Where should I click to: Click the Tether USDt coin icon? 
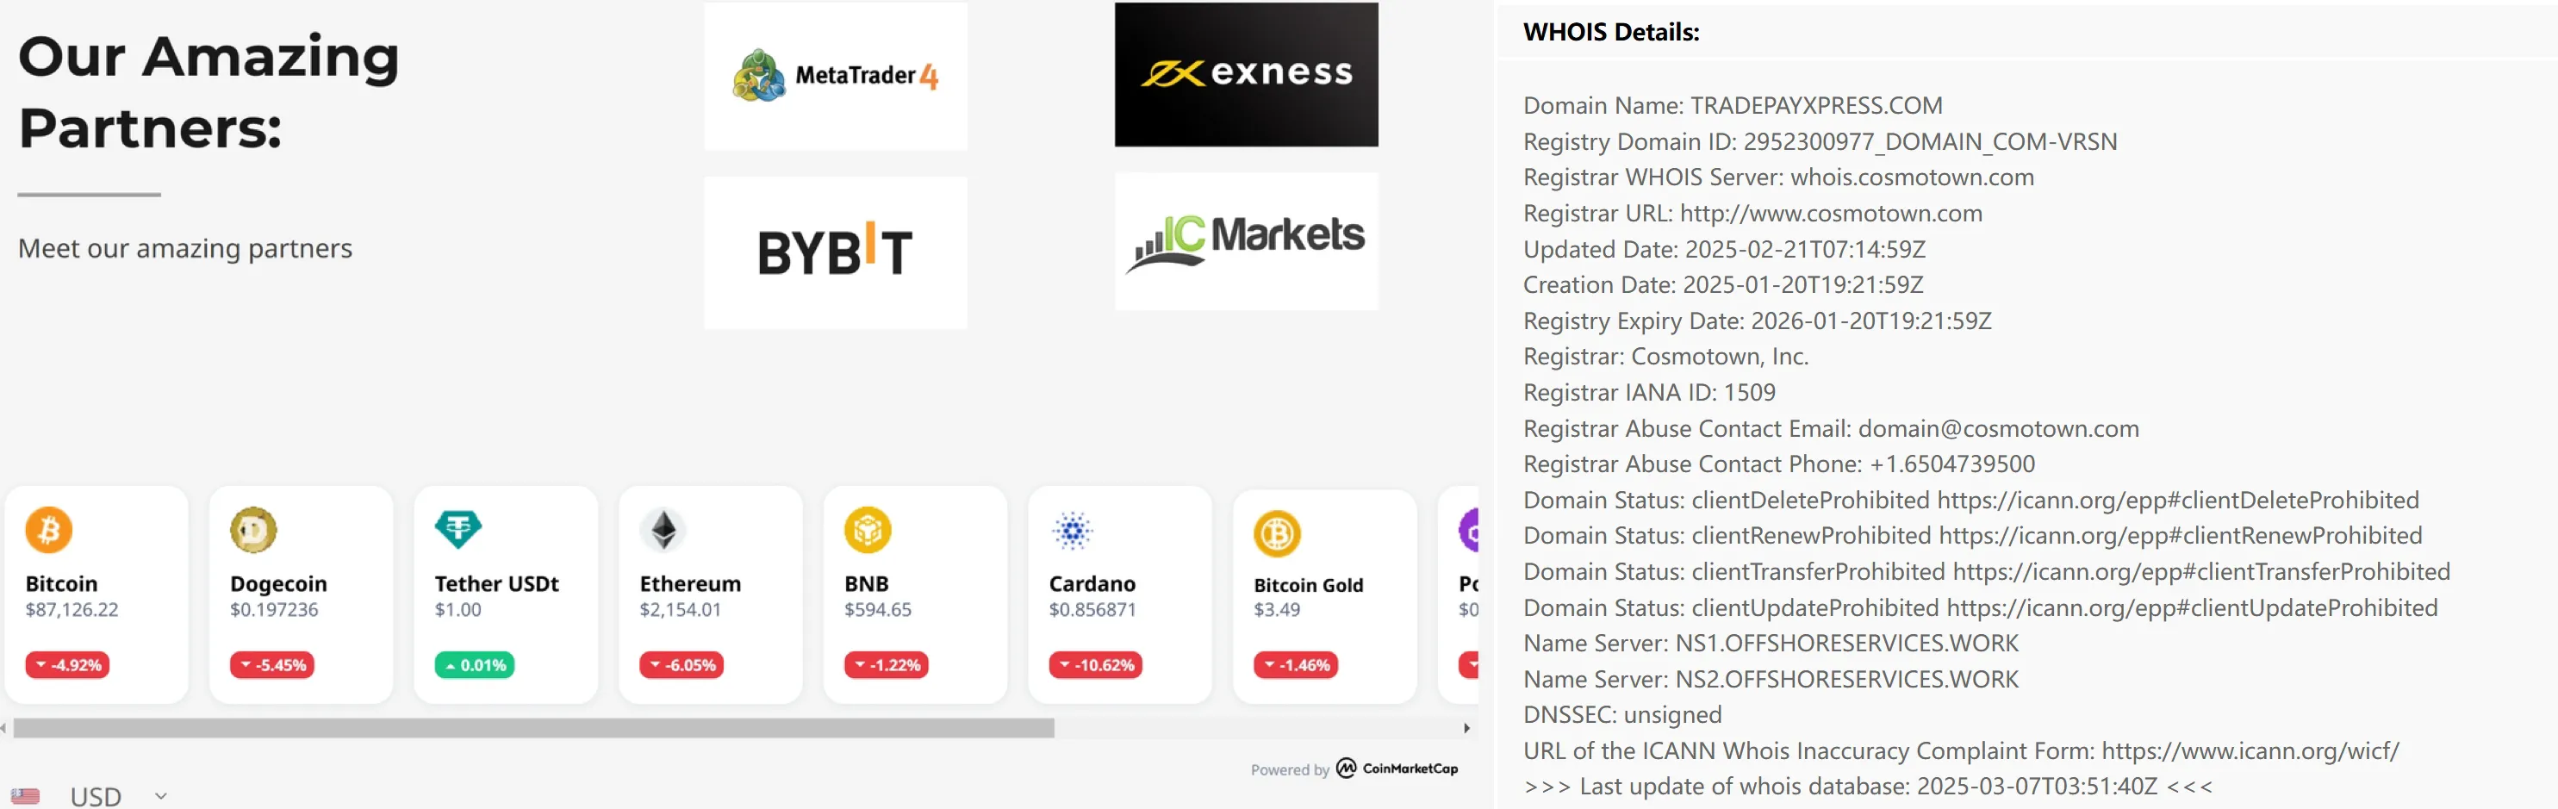click(457, 530)
